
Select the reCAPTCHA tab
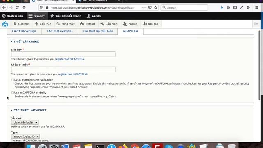(131, 31)
